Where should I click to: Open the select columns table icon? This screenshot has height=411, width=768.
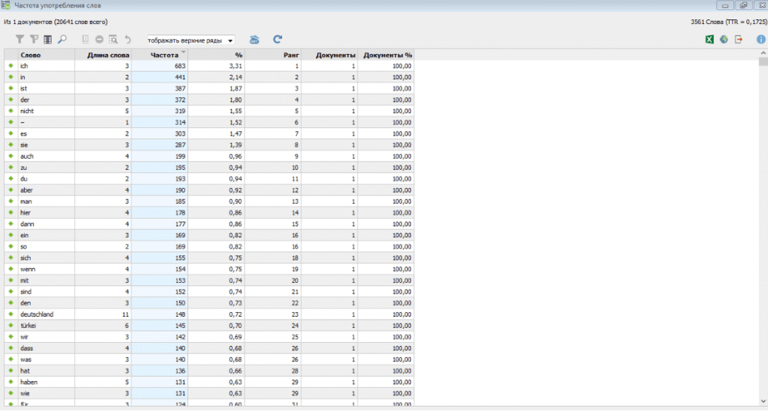(x=47, y=40)
